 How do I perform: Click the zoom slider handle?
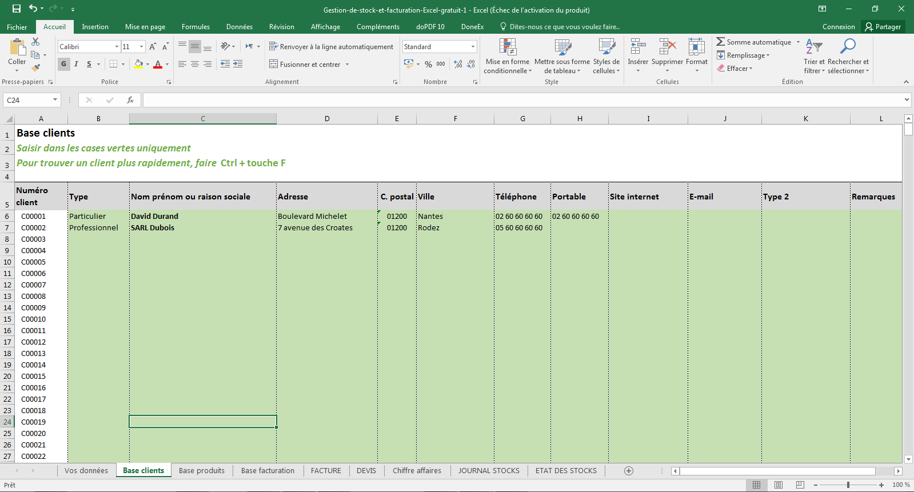pos(848,485)
